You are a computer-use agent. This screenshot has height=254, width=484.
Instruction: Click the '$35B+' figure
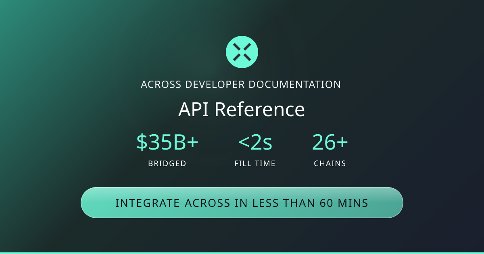click(x=167, y=142)
